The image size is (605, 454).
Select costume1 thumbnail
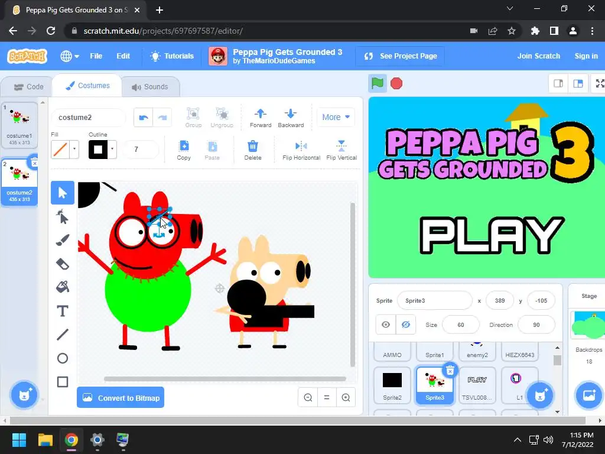pyautogui.click(x=19, y=125)
